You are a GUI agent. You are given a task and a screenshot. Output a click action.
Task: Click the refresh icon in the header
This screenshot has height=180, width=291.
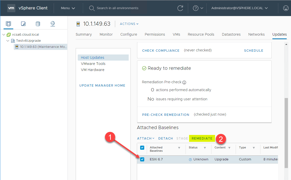tap(180, 8)
